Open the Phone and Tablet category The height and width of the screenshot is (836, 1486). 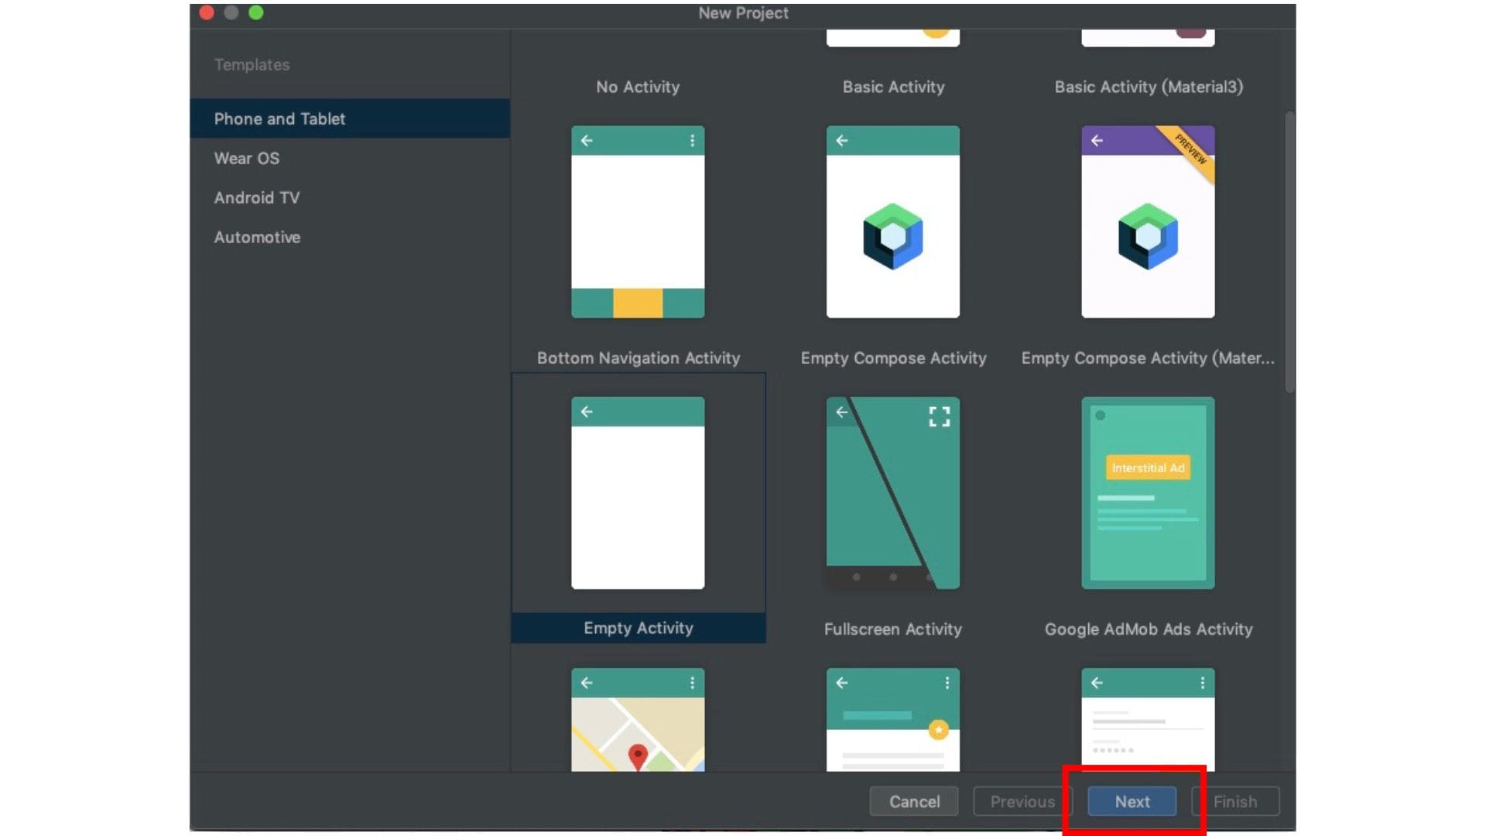(279, 118)
